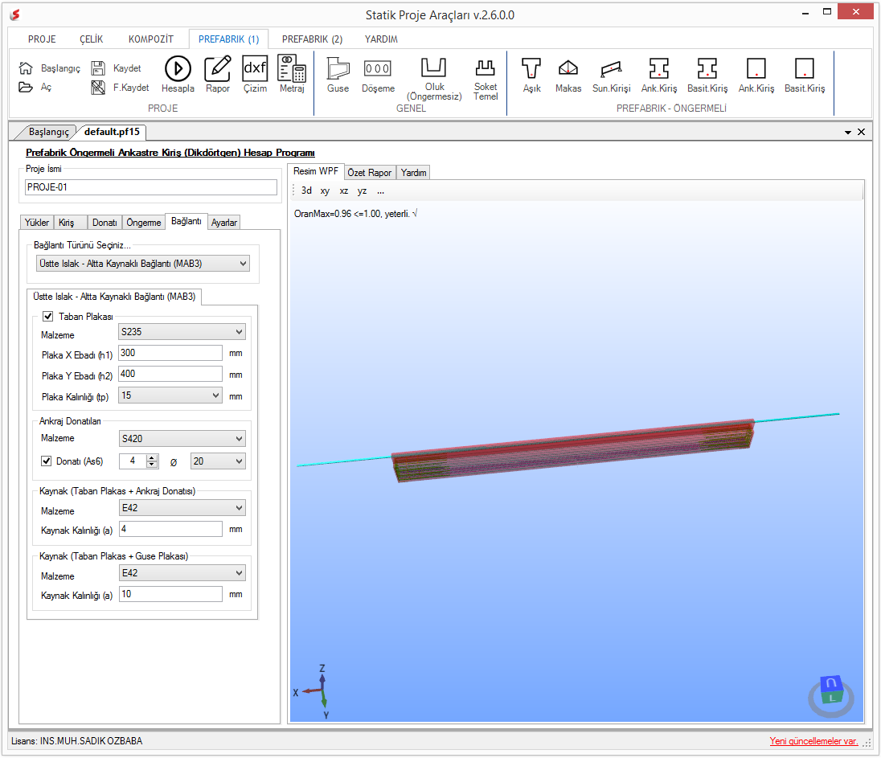
Task: Click the F.Kaydet save-as icon
Action: click(x=98, y=87)
